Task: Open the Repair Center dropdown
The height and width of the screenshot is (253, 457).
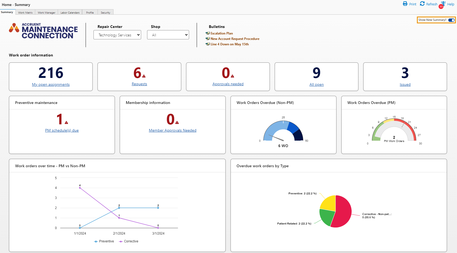Action: tap(117, 35)
